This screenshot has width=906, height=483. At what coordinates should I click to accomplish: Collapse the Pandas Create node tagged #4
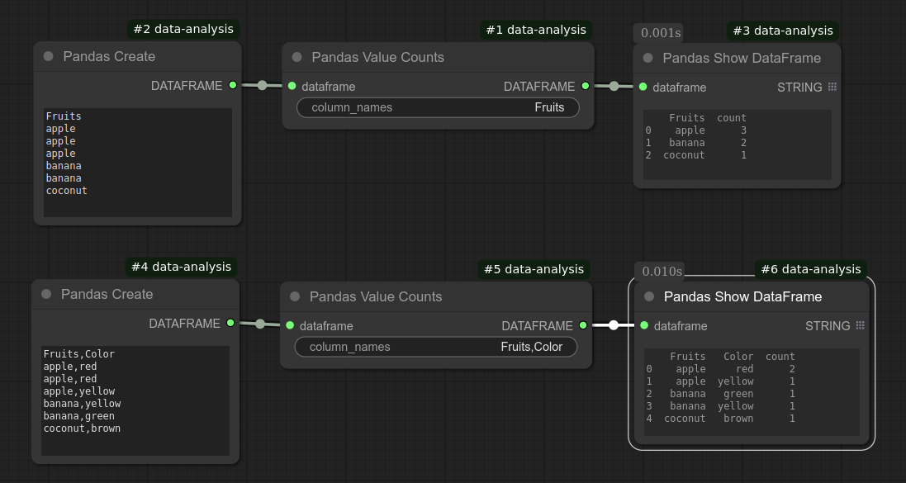coord(46,294)
